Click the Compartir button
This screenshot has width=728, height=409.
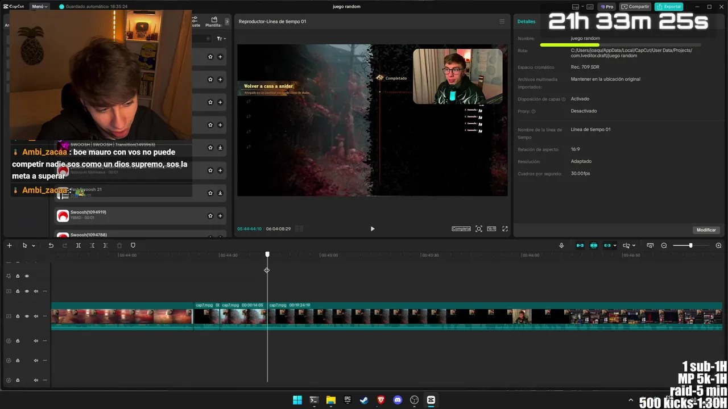(635, 7)
